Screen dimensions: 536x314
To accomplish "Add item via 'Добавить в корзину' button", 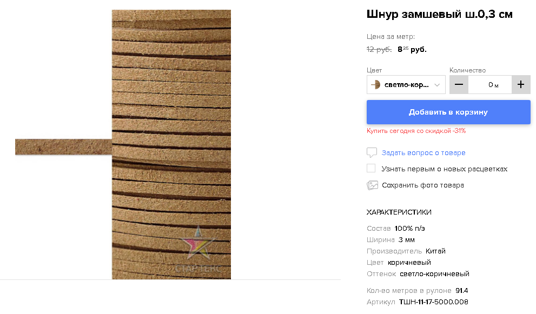I will pyautogui.click(x=448, y=112).
